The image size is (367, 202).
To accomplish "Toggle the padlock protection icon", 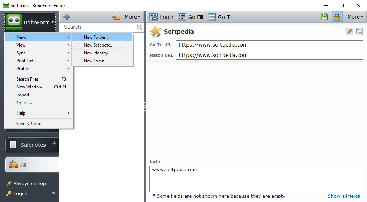I will click(337, 17).
